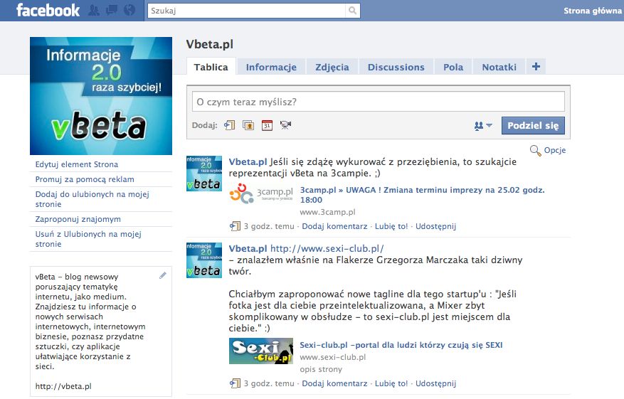Click the www.3camp.pl domain text
The width and height of the screenshot is (624, 399).
coord(327,212)
